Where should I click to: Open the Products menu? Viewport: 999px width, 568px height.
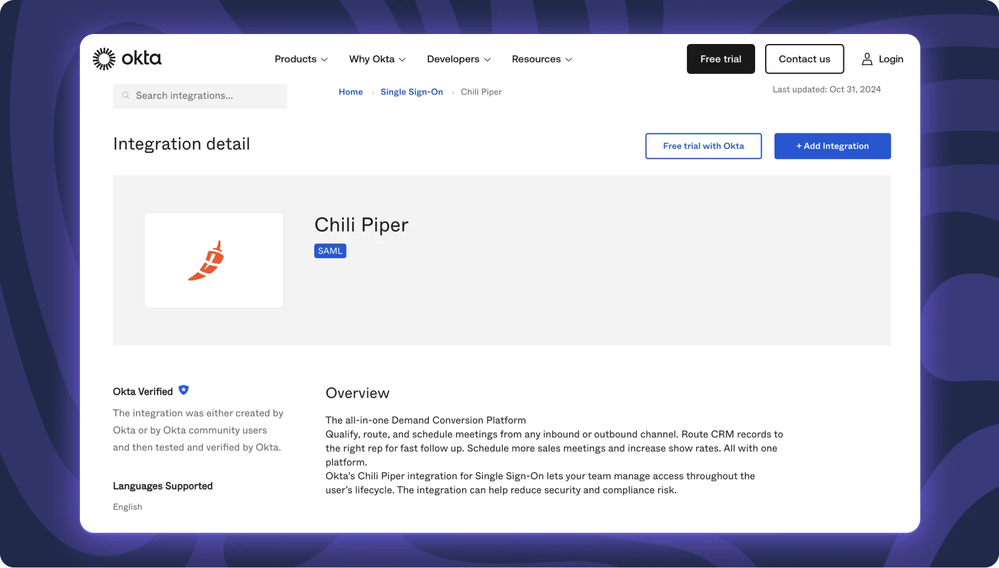(x=301, y=59)
